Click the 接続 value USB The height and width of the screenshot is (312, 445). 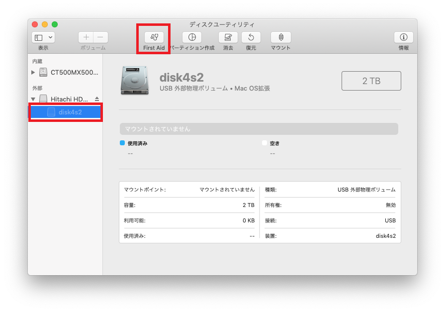pos(390,220)
